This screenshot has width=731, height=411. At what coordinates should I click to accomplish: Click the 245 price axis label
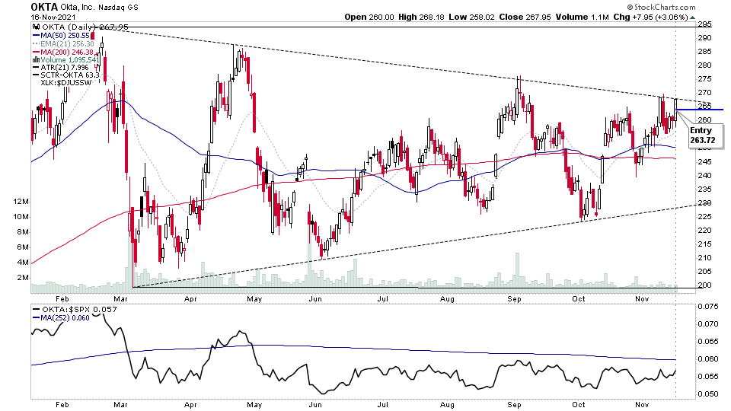[704, 161]
